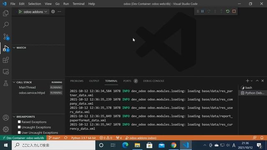Image resolution: width=267 pixels, height=150 pixels.
Task: Open the Help menu
Action: coord(92,4)
